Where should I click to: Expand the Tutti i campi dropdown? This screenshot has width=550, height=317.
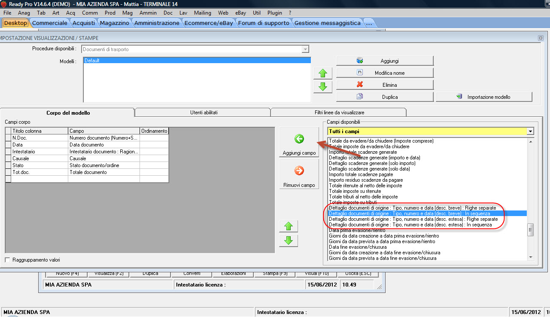(x=531, y=131)
